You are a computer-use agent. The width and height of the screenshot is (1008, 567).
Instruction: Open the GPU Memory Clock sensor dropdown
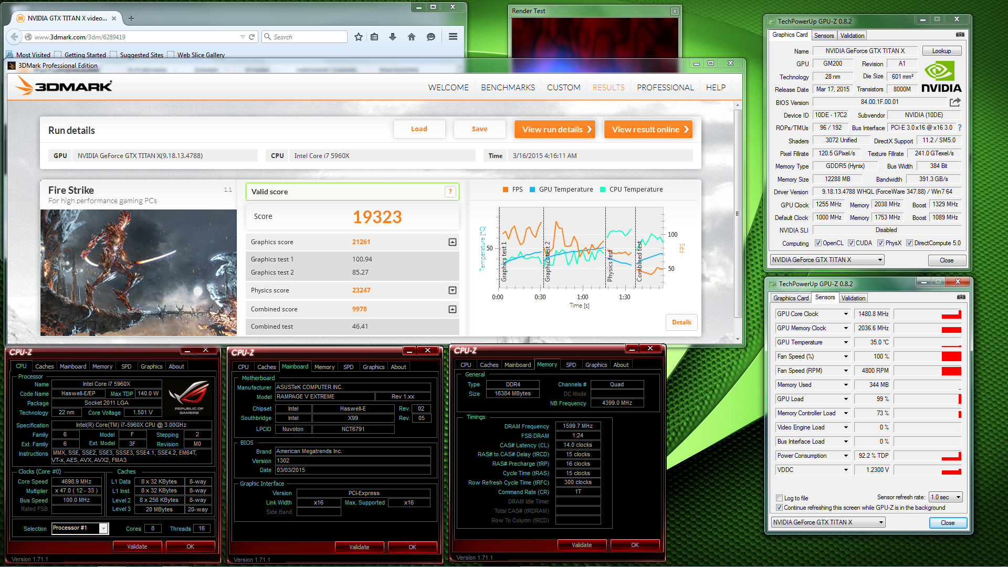point(846,328)
